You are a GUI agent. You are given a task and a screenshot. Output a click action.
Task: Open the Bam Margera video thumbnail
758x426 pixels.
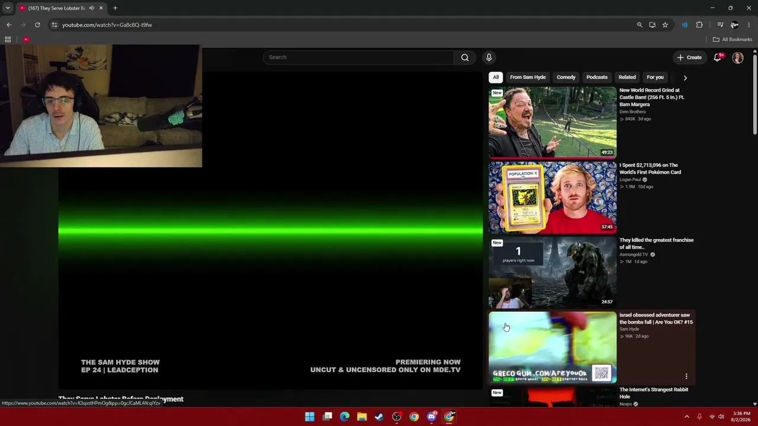553,122
